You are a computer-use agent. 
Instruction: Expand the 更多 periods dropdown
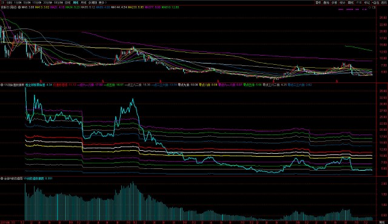click(102, 2)
